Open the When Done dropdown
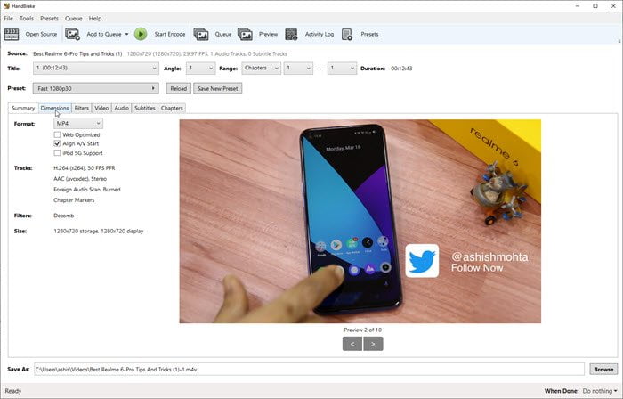 [x=600, y=391]
